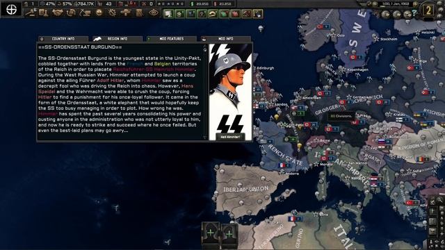The image size is (445, 250).
Task: Click the Heil Himmler button
Action: [x=230, y=137]
